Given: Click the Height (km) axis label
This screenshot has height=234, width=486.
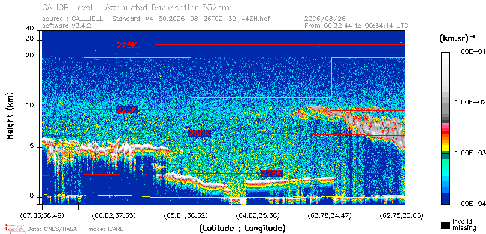Looking at the screenshot, I should tap(11, 116).
